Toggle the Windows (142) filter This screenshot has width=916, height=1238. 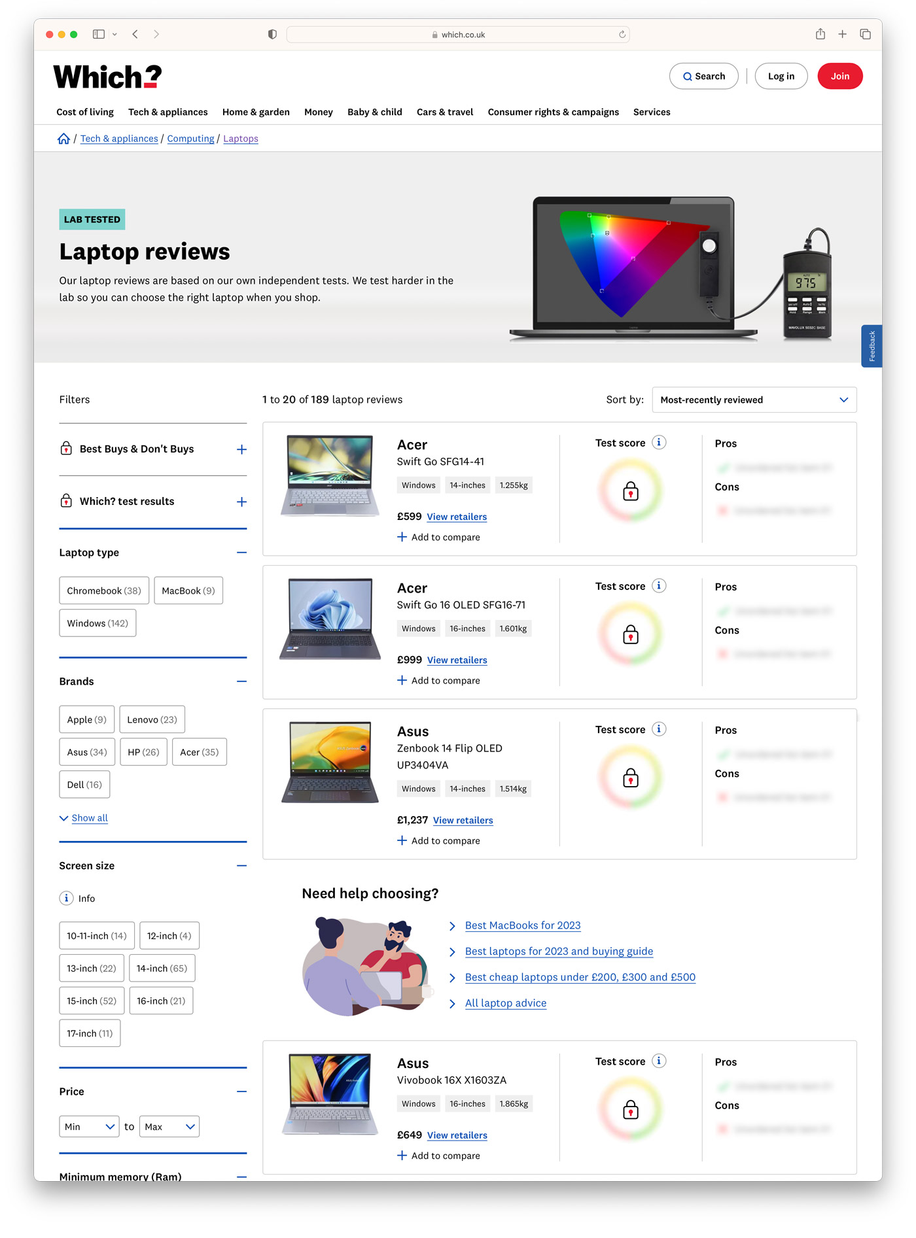97,623
